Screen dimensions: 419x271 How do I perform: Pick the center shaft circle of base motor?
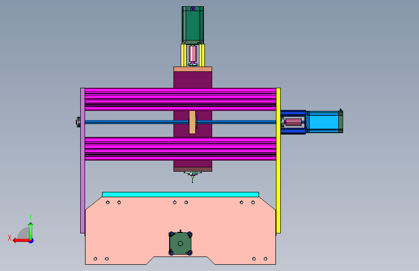coord(180,244)
